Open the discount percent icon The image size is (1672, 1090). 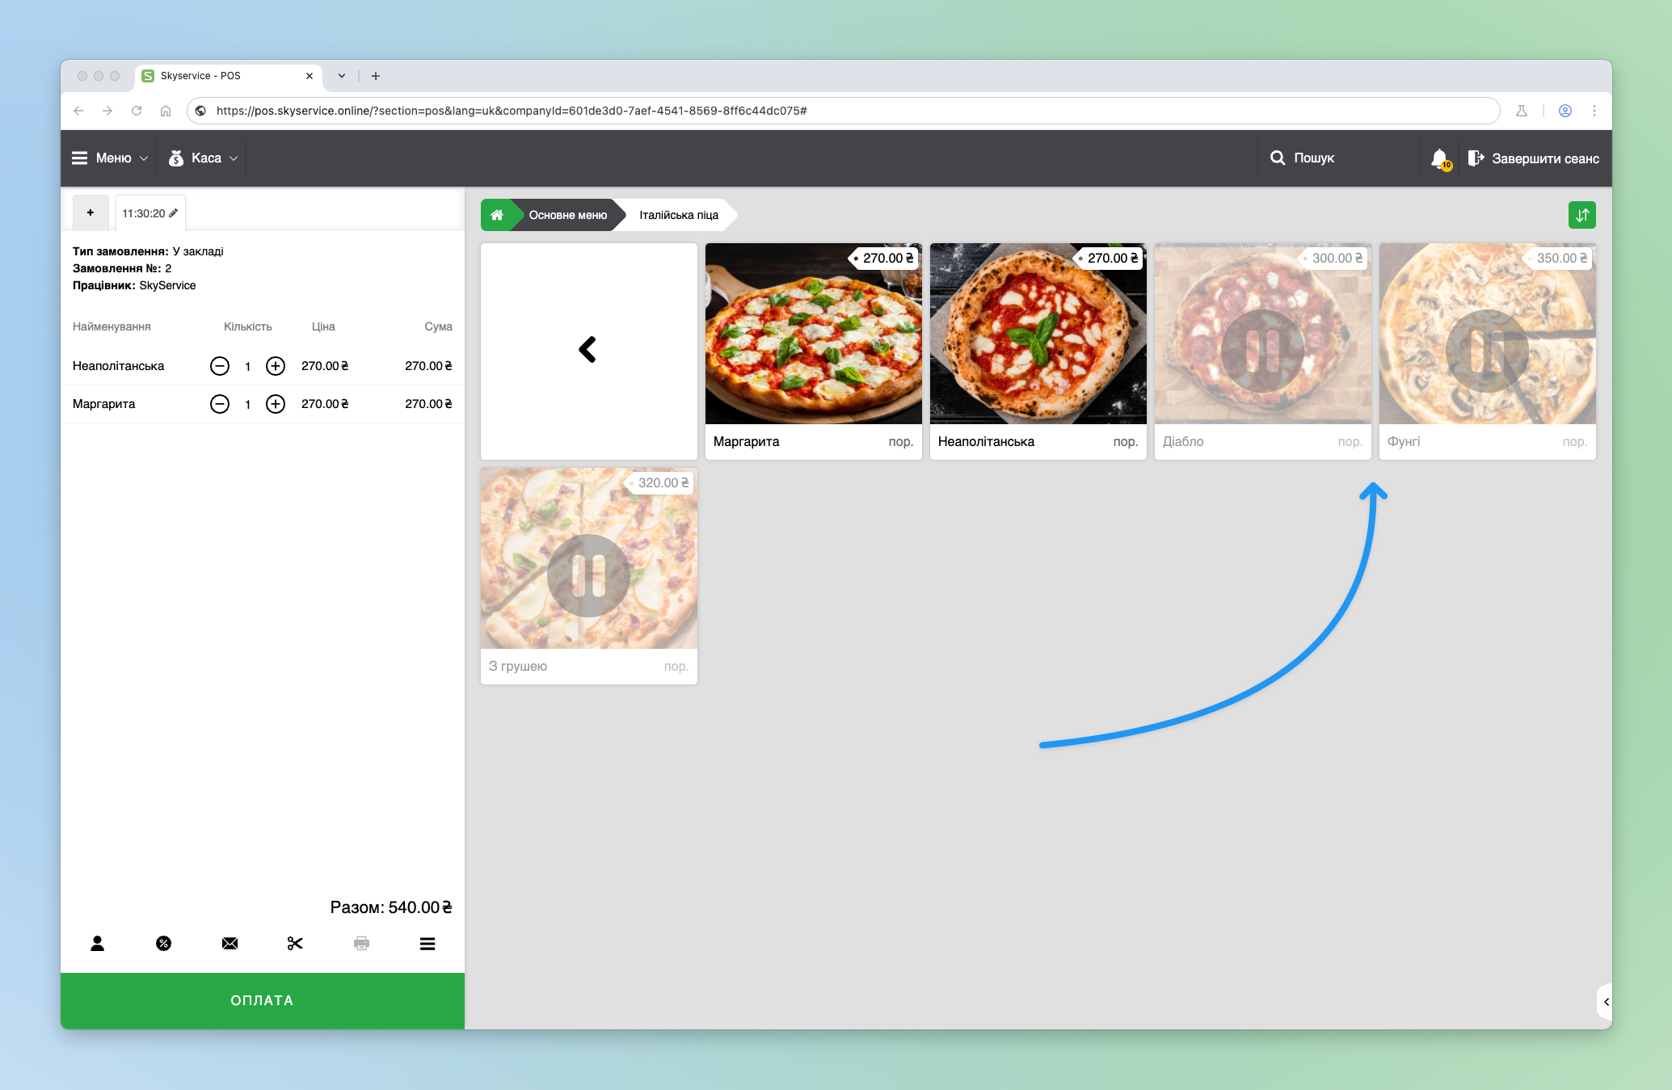click(x=163, y=943)
